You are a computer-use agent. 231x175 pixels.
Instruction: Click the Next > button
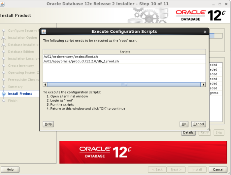click(x=176, y=169)
